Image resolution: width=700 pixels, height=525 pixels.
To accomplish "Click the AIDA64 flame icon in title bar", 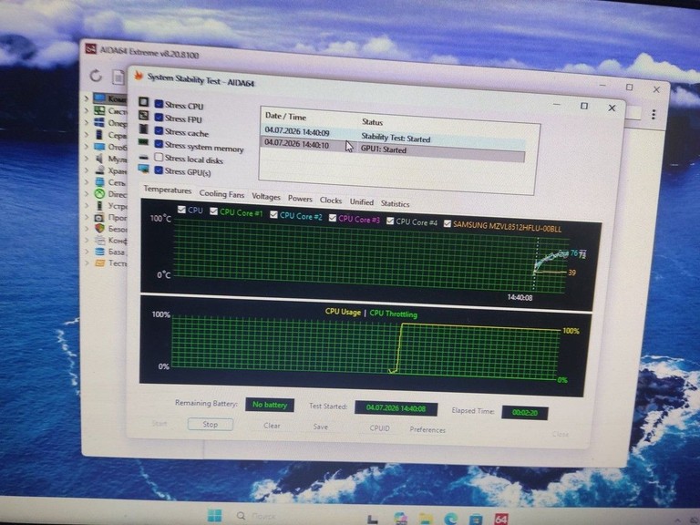I will (139, 76).
